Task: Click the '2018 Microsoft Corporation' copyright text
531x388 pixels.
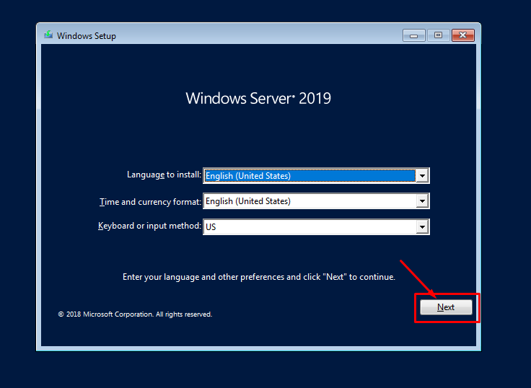Action: point(135,314)
